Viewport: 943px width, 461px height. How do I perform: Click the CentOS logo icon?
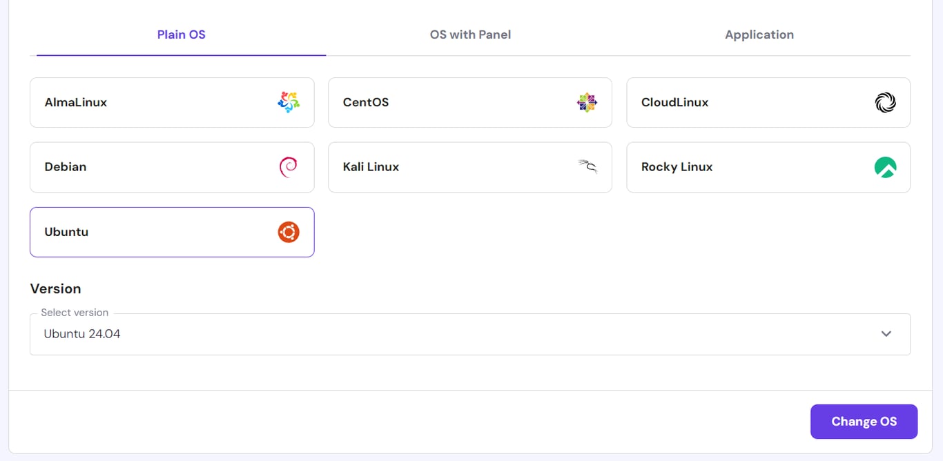[x=587, y=102]
